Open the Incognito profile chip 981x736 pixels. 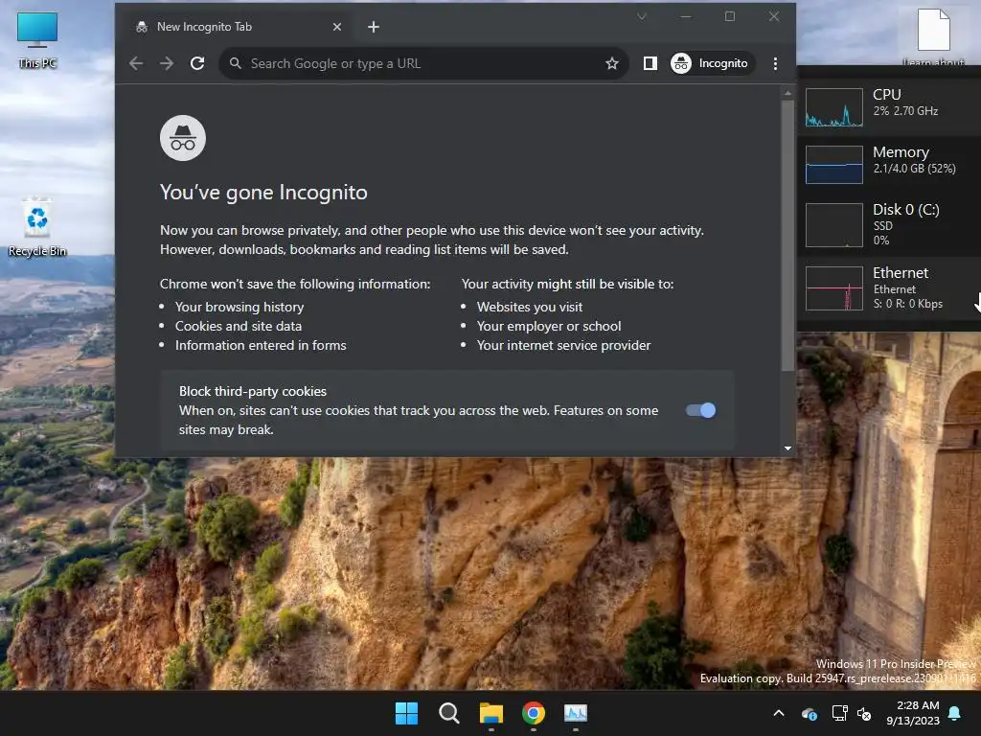tap(712, 63)
